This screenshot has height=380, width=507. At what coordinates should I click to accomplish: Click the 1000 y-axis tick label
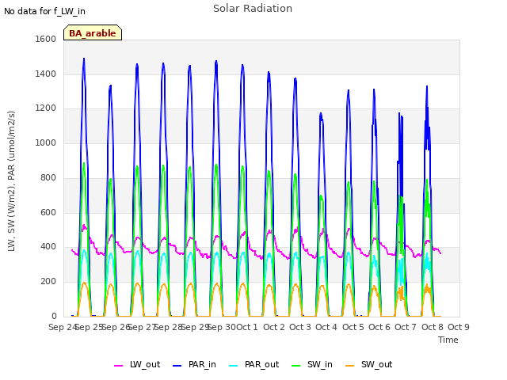[46, 142]
